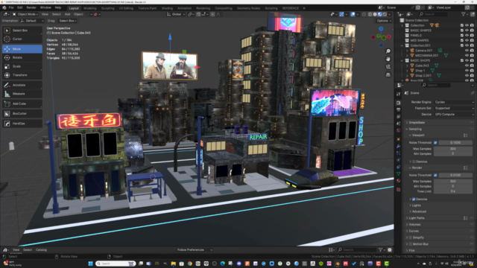Toggle Render Noise Threshold checkbox
This screenshot has width=477, height=268.
[435, 175]
